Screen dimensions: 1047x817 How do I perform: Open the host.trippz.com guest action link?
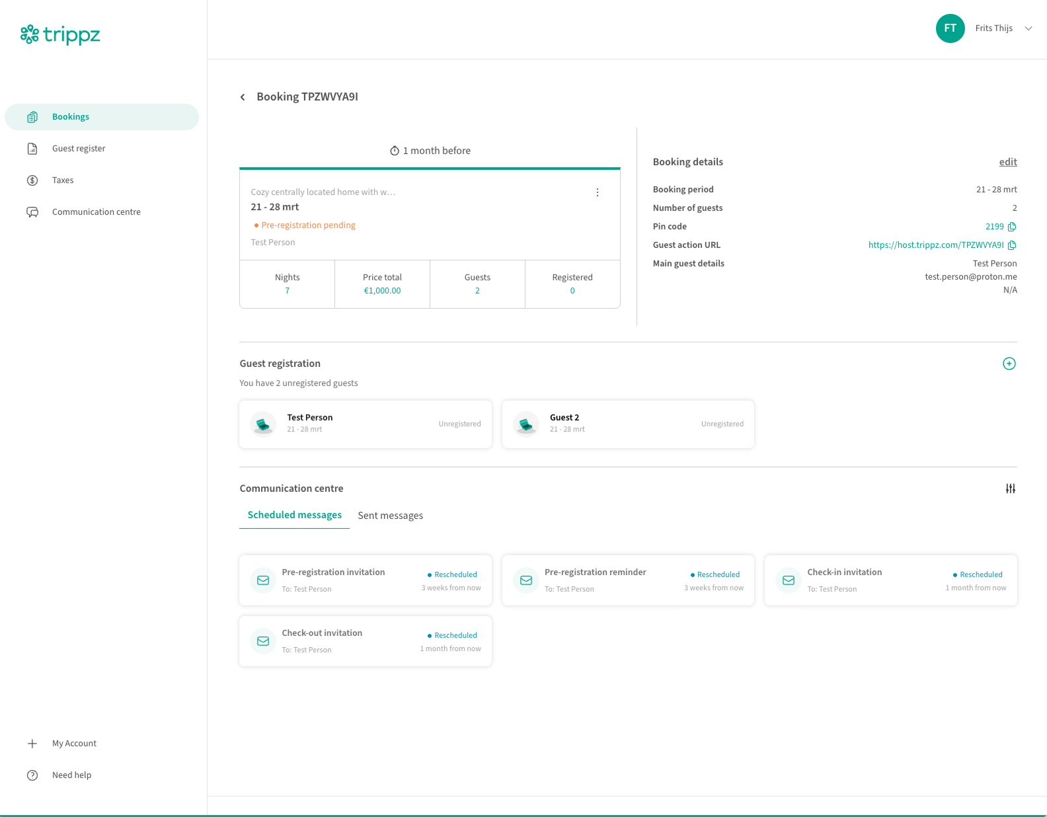935,245
